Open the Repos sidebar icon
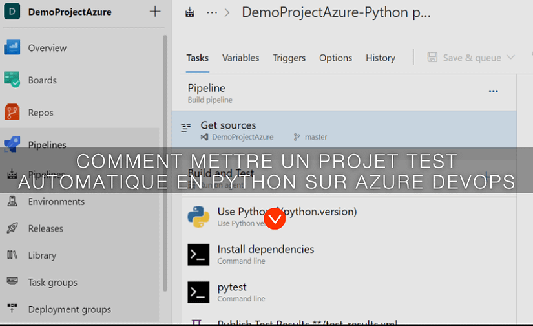Screen dimensions: 533x326 [12, 112]
